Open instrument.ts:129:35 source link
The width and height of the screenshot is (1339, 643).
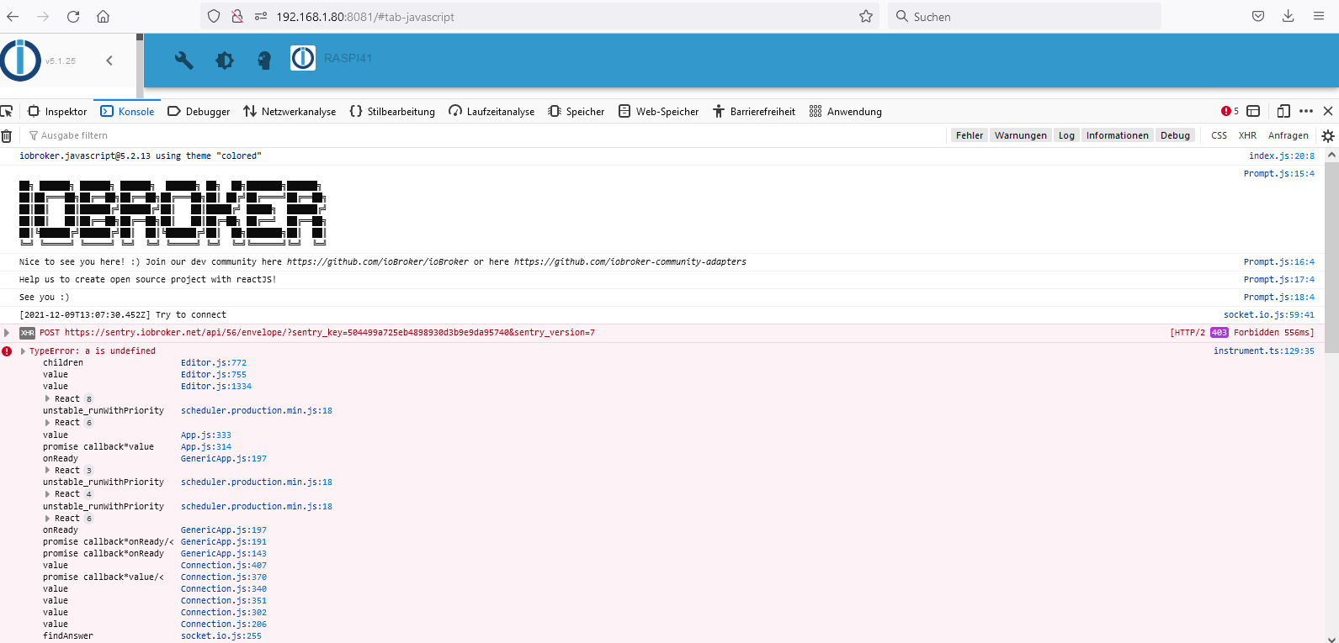[1264, 351]
